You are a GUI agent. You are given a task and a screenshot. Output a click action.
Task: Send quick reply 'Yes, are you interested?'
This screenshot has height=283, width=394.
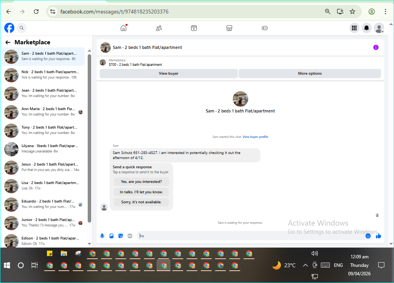(x=141, y=182)
